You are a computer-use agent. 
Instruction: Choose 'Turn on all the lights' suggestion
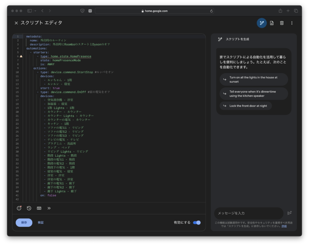click(253, 80)
